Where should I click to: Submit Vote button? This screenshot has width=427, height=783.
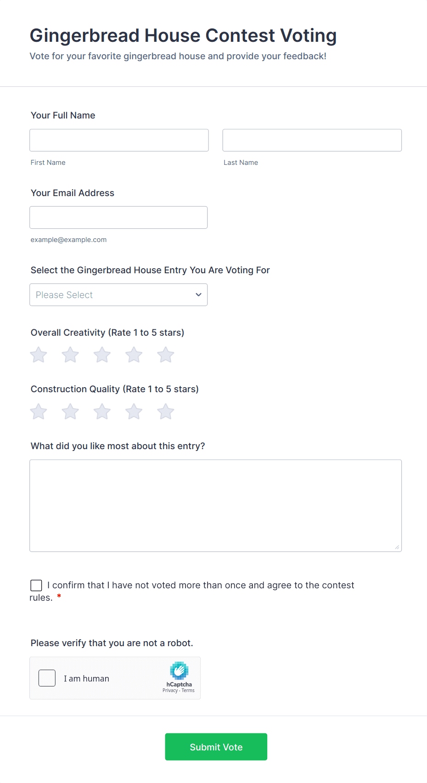216,747
